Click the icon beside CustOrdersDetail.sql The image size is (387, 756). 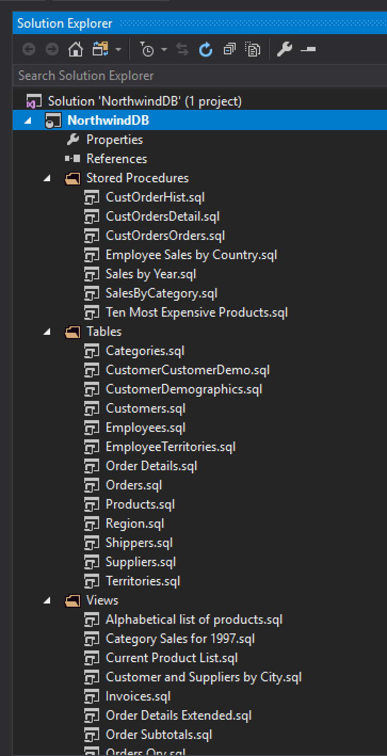92,216
